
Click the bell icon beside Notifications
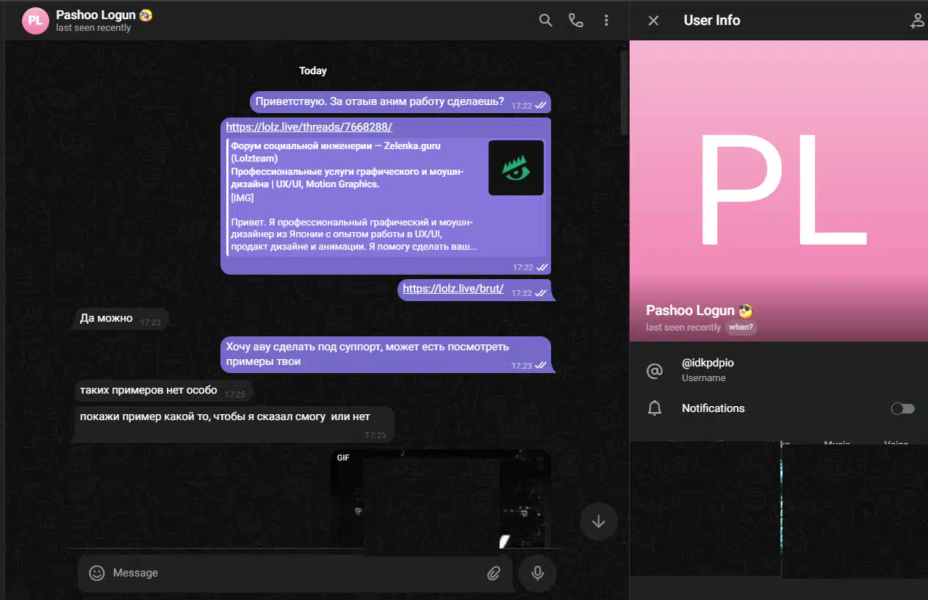click(654, 409)
